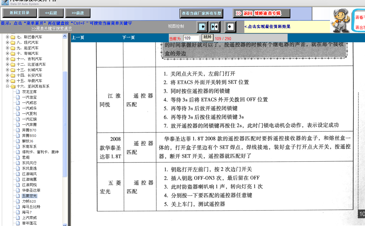This screenshot has height=226, width=365.
Task: Open 江淮瑞风 tree item
Action: (x=29, y=174)
